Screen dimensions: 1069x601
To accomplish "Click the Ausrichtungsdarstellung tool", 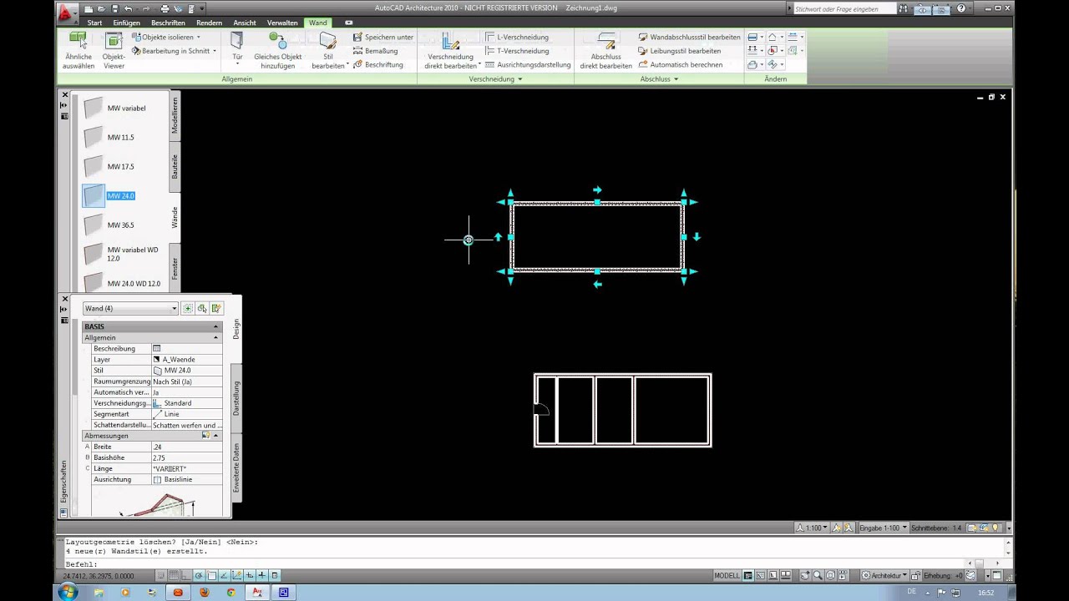I will pos(528,64).
